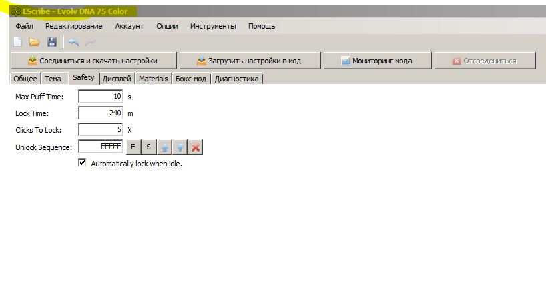Click the New file icon
This screenshot has height=303, width=546.
coord(17,42)
